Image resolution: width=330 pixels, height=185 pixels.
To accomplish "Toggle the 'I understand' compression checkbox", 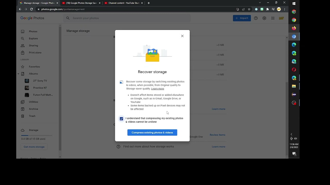I will [121, 119].
